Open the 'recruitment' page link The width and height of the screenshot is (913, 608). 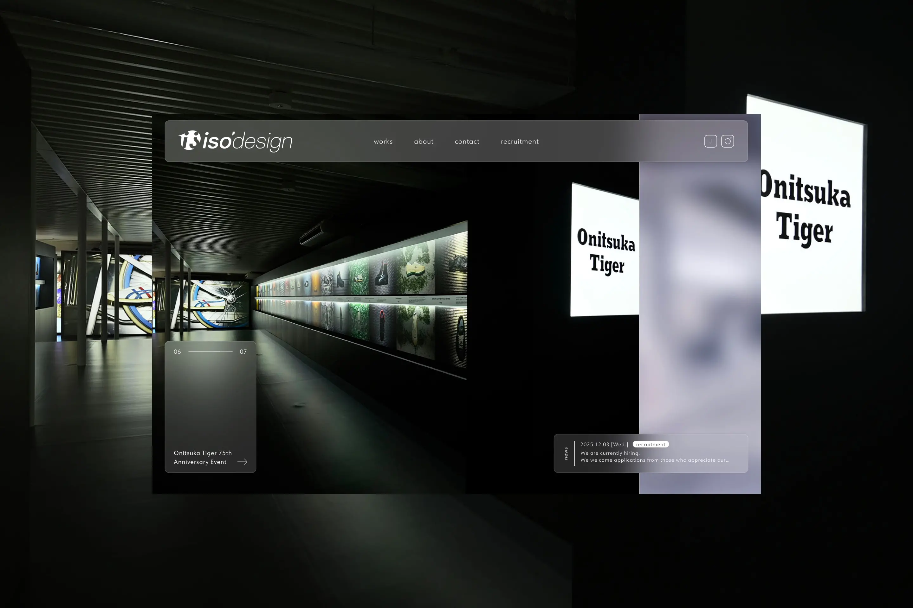[520, 141]
